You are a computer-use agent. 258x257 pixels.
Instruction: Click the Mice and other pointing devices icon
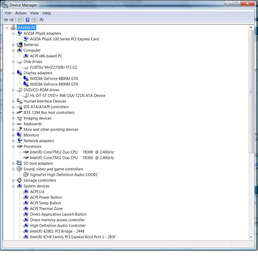tap(20, 129)
